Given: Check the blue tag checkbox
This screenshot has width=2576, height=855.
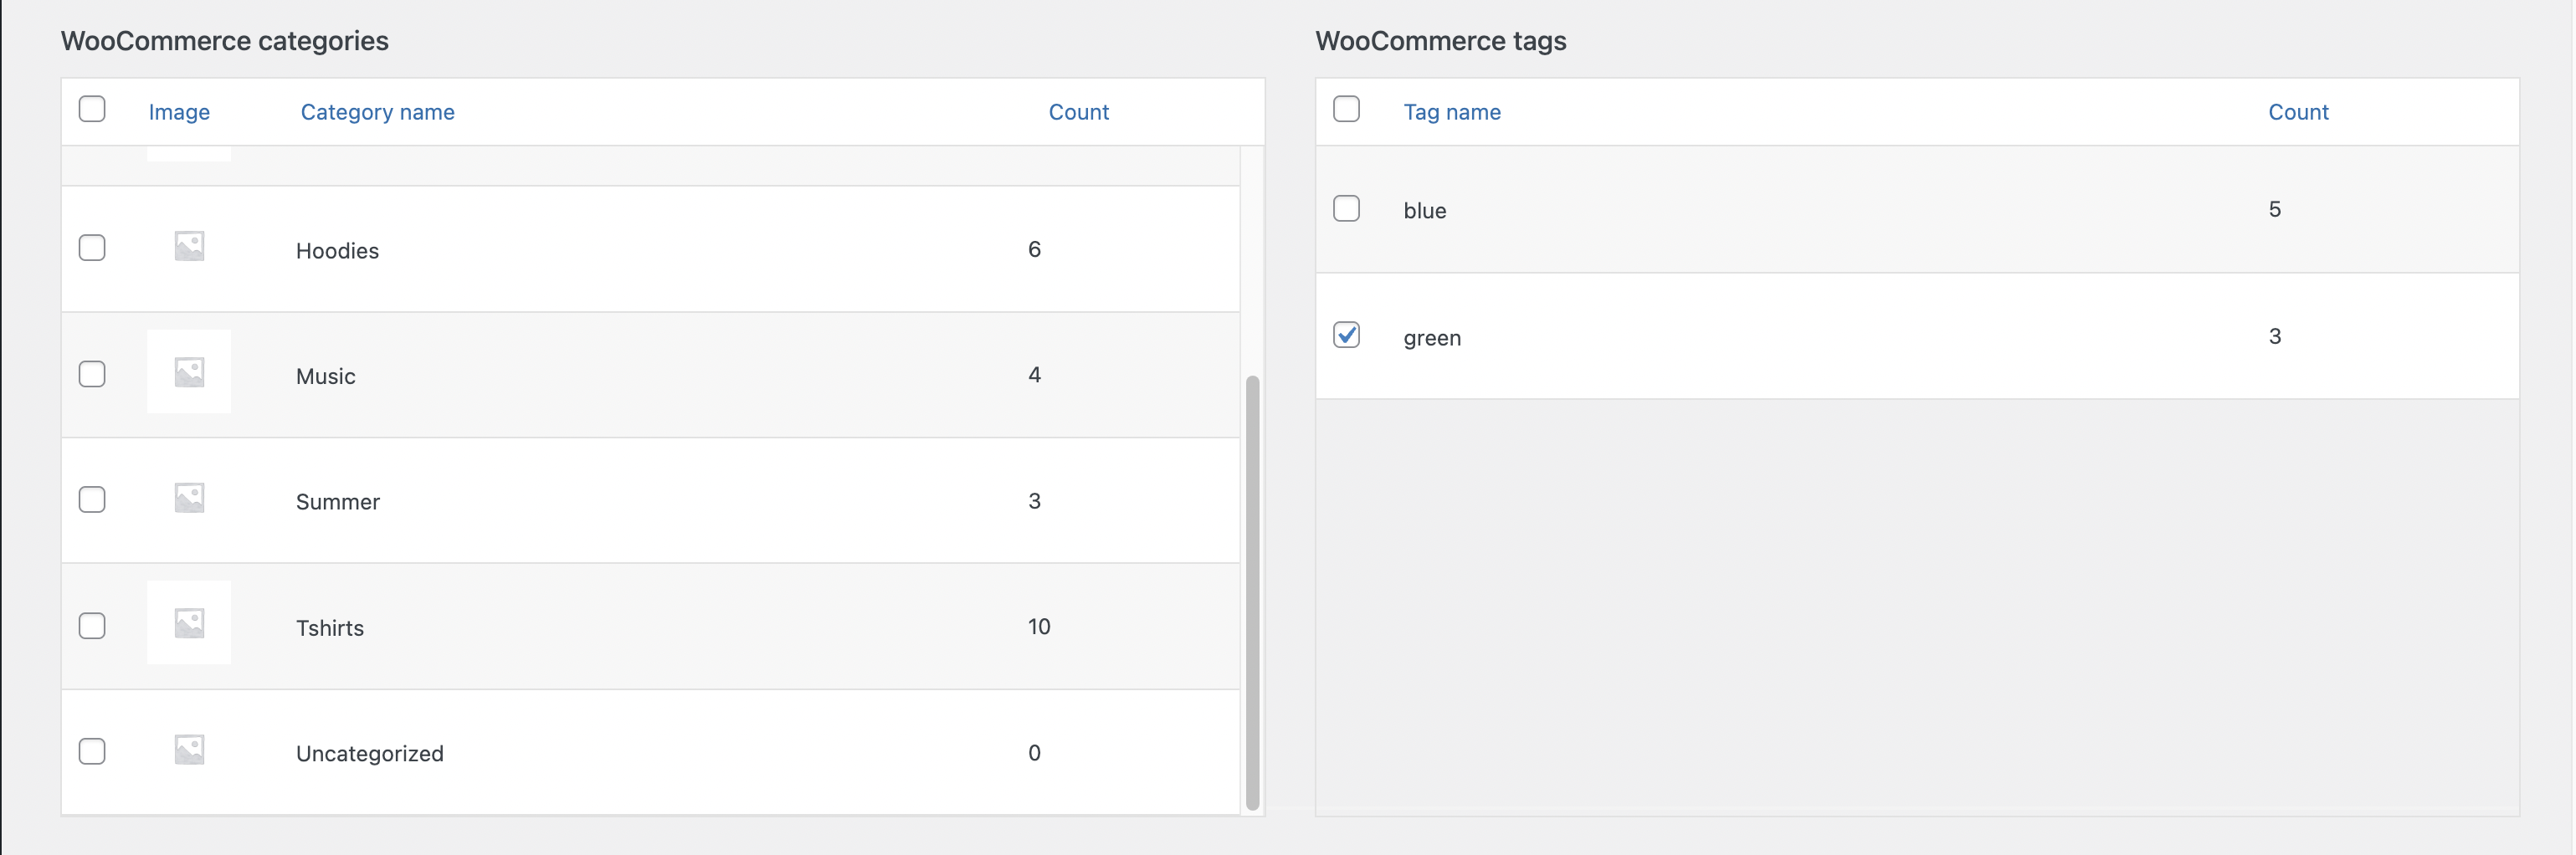Looking at the screenshot, I should 1347,209.
